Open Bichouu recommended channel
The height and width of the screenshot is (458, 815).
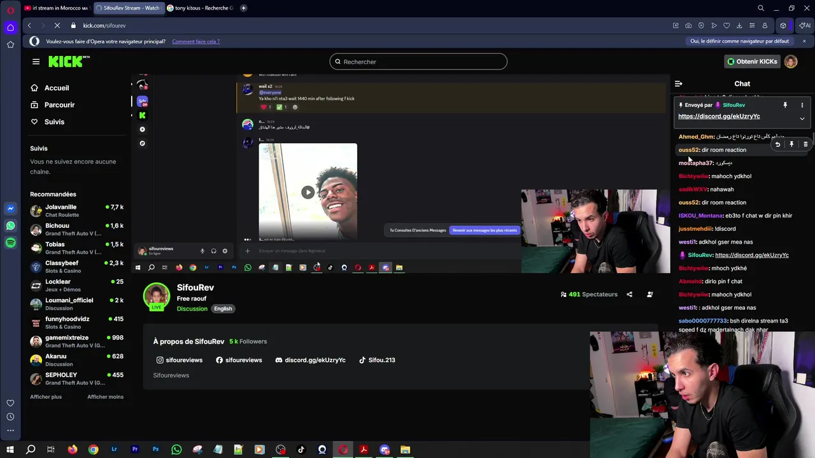(76, 229)
